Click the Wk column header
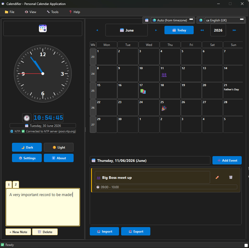The width and height of the screenshot is (249, 248). pyautogui.click(x=93, y=45)
